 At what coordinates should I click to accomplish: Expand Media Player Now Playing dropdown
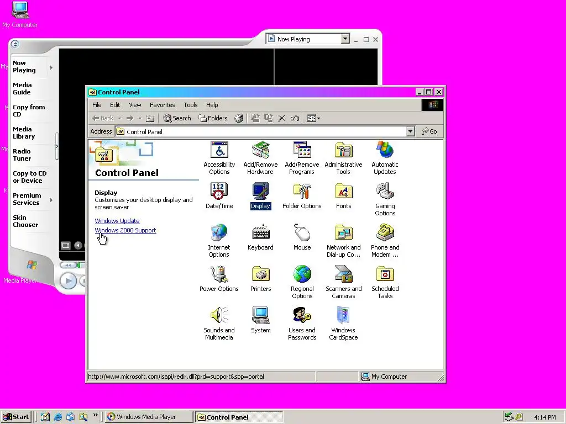345,39
